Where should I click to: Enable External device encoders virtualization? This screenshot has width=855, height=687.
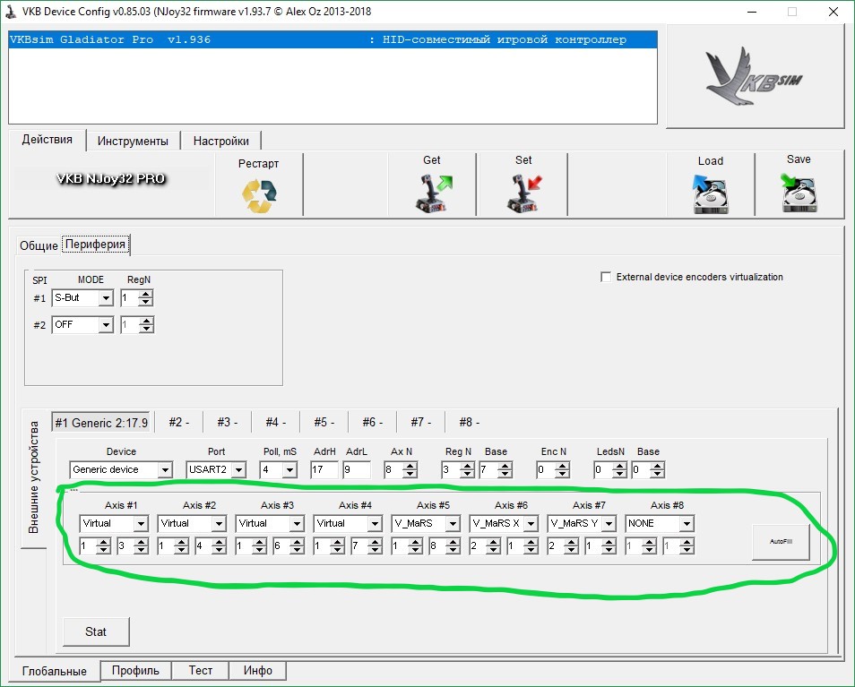point(606,277)
